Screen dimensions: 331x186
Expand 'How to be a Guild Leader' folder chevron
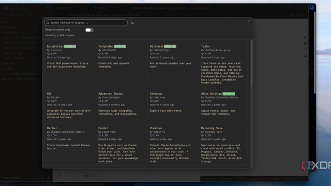tap(3, 43)
